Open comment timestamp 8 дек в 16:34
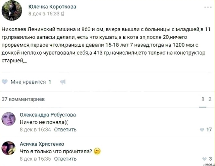Screen dimensions: 215x166 pyautogui.click(x=35, y=129)
